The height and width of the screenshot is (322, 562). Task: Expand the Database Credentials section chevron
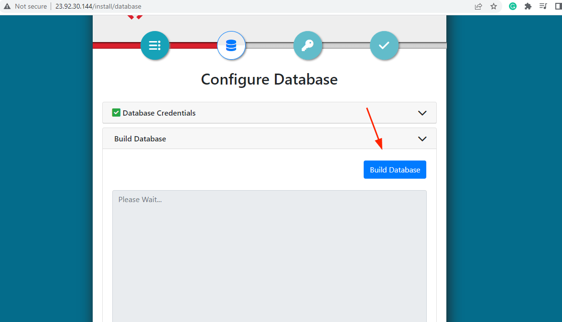click(422, 113)
